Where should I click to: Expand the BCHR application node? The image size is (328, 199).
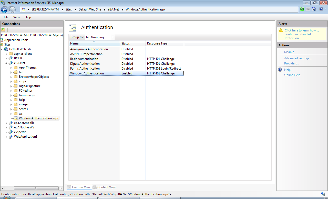click(6, 58)
